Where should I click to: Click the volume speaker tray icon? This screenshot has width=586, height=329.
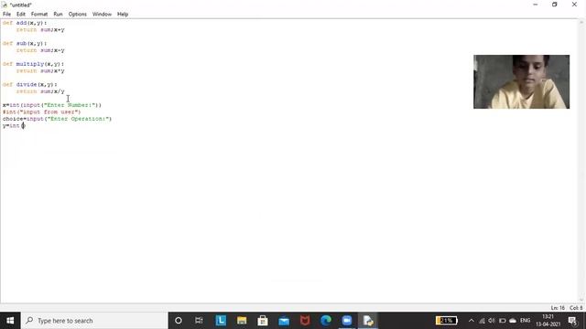pos(492,321)
